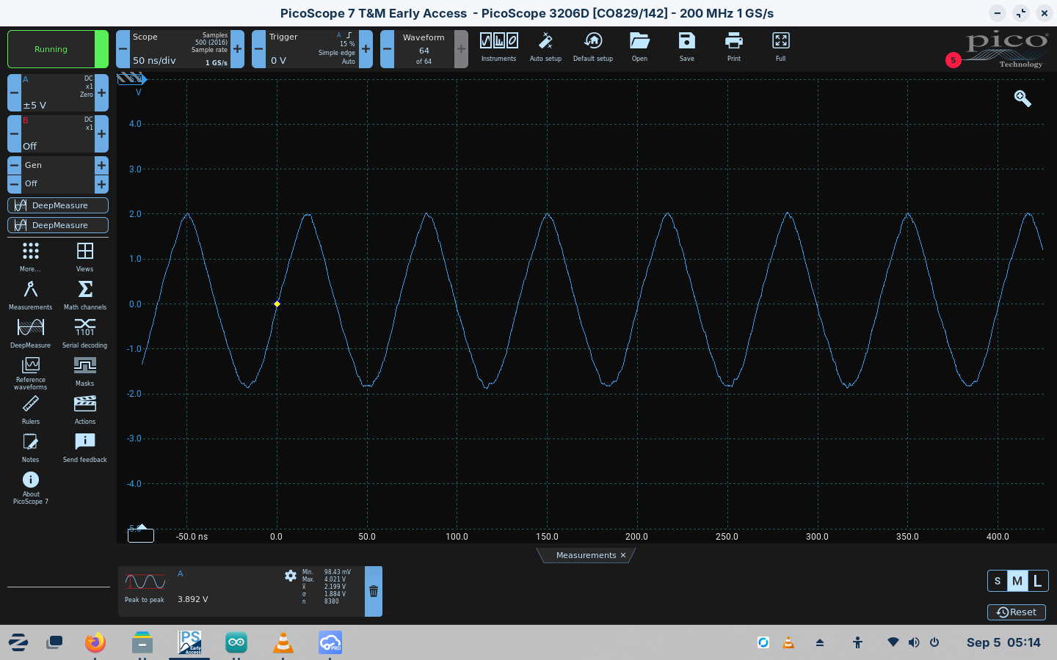The height and width of the screenshot is (660, 1057).
Task: Open the Zorin start menu
Action: point(18,642)
